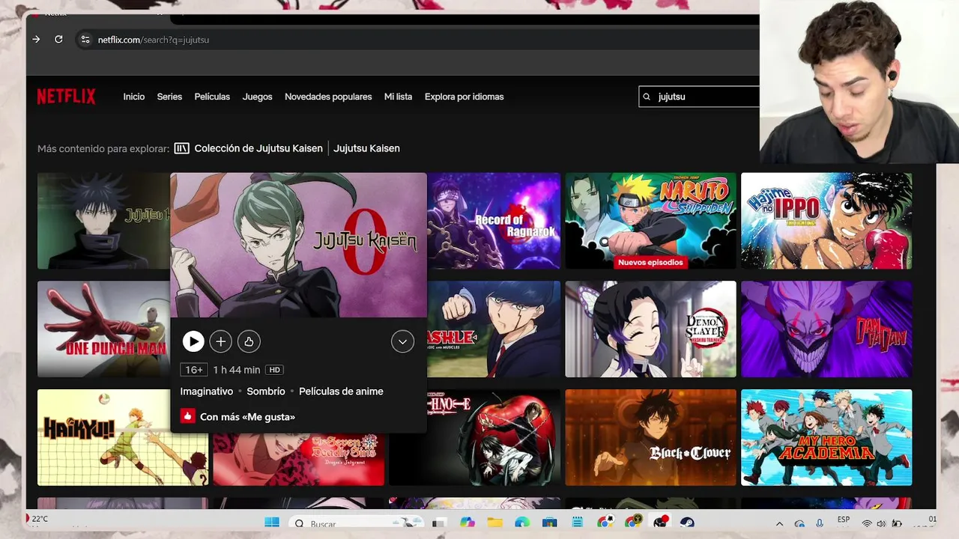The width and height of the screenshot is (959, 539).
Task: Click the 1 h 44 min duration text
Action: coord(237,370)
